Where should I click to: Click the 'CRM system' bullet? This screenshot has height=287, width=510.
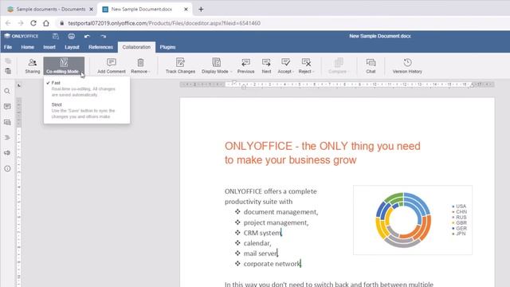262,233
